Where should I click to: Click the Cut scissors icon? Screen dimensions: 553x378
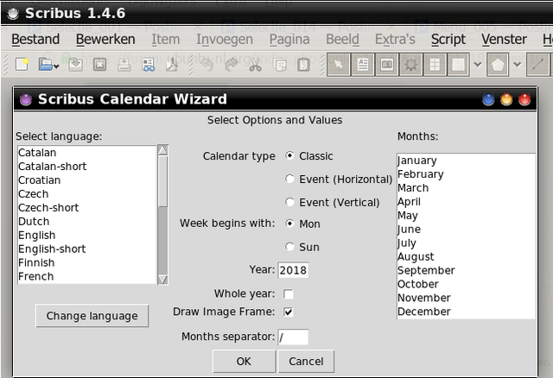pos(256,65)
